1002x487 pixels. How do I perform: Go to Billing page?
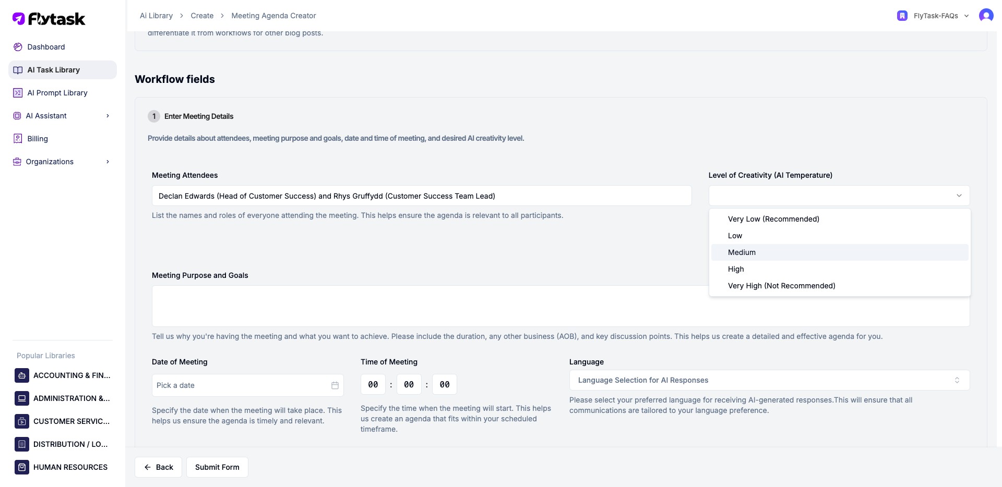[x=63, y=139]
